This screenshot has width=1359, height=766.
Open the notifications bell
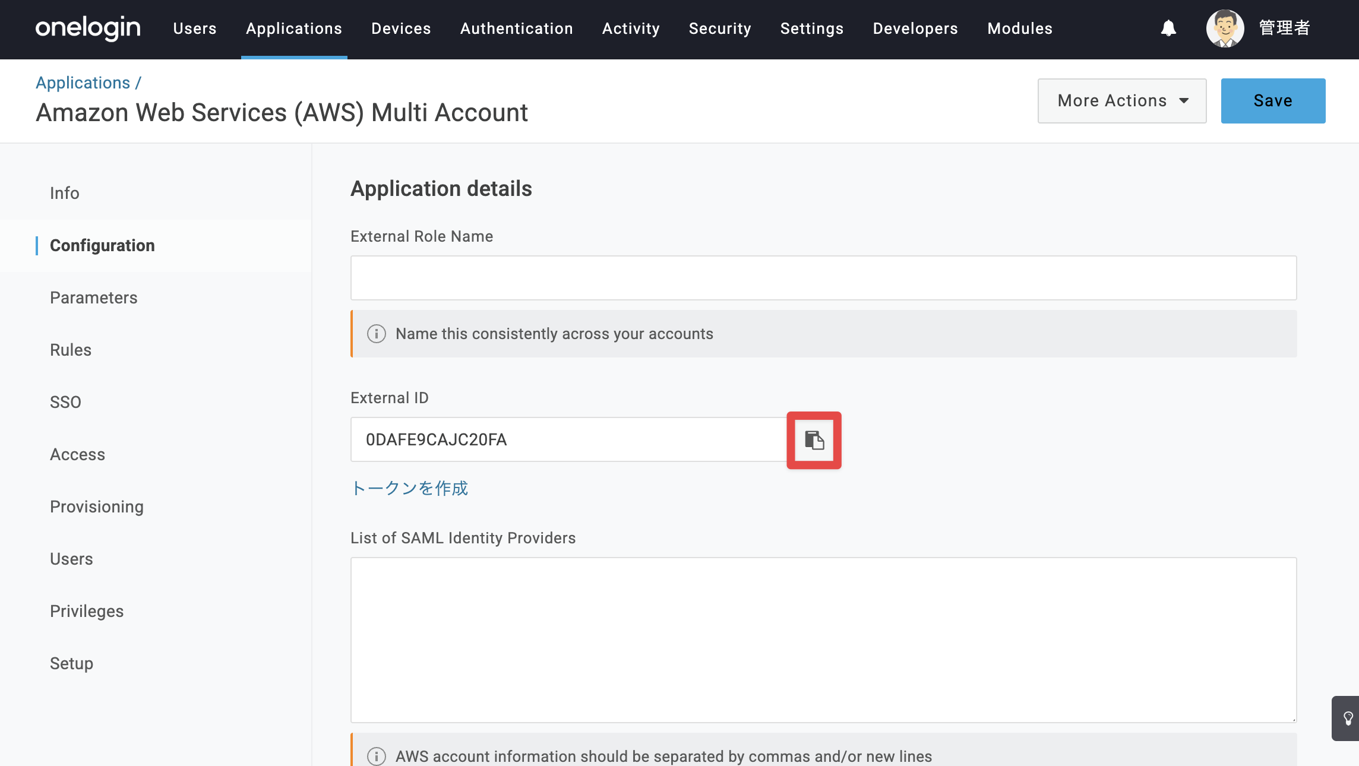click(x=1168, y=28)
